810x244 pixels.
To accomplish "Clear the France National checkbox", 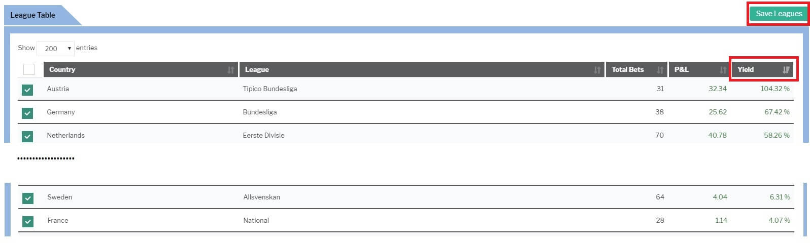I will 28,221.
